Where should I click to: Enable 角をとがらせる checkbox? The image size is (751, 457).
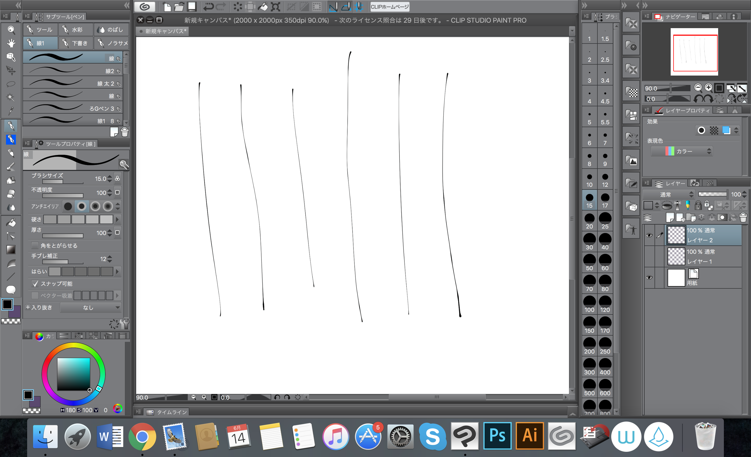(35, 245)
